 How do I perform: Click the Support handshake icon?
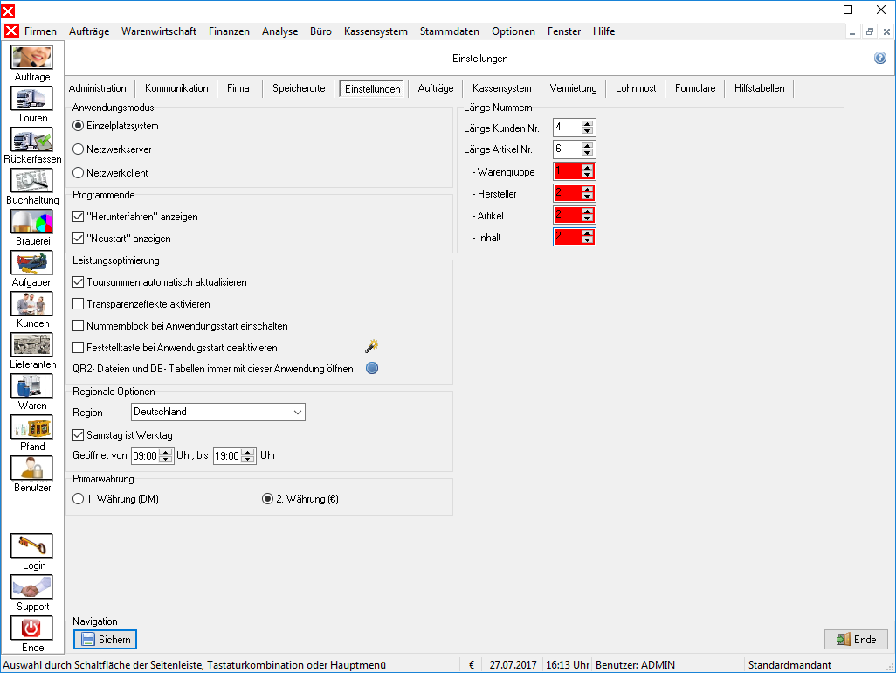(x=31, y=587)
